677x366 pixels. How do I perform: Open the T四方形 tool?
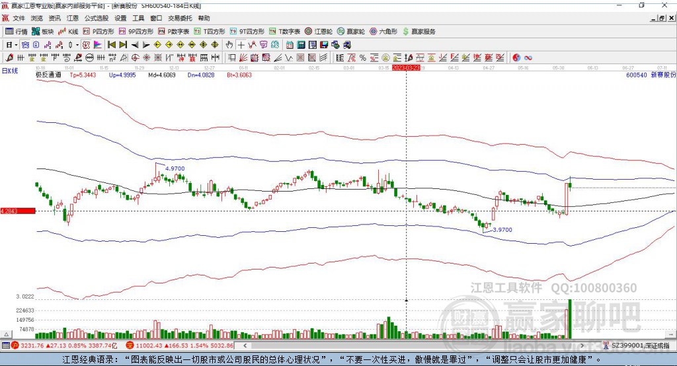point(210,32)
